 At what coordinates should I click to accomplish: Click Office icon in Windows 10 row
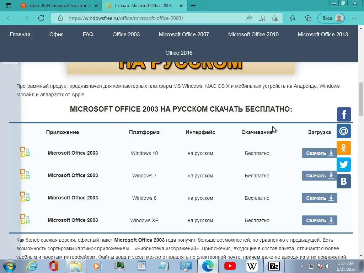(25, 152)
